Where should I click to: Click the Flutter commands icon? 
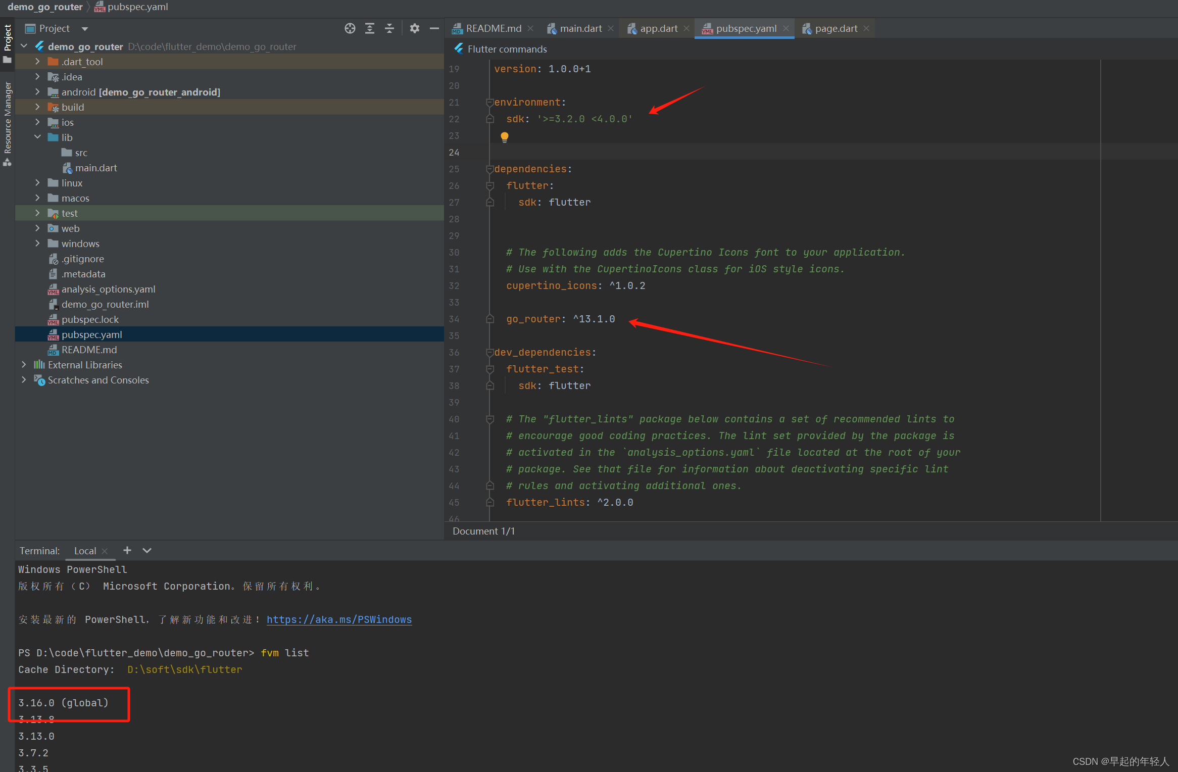(456, 49)
